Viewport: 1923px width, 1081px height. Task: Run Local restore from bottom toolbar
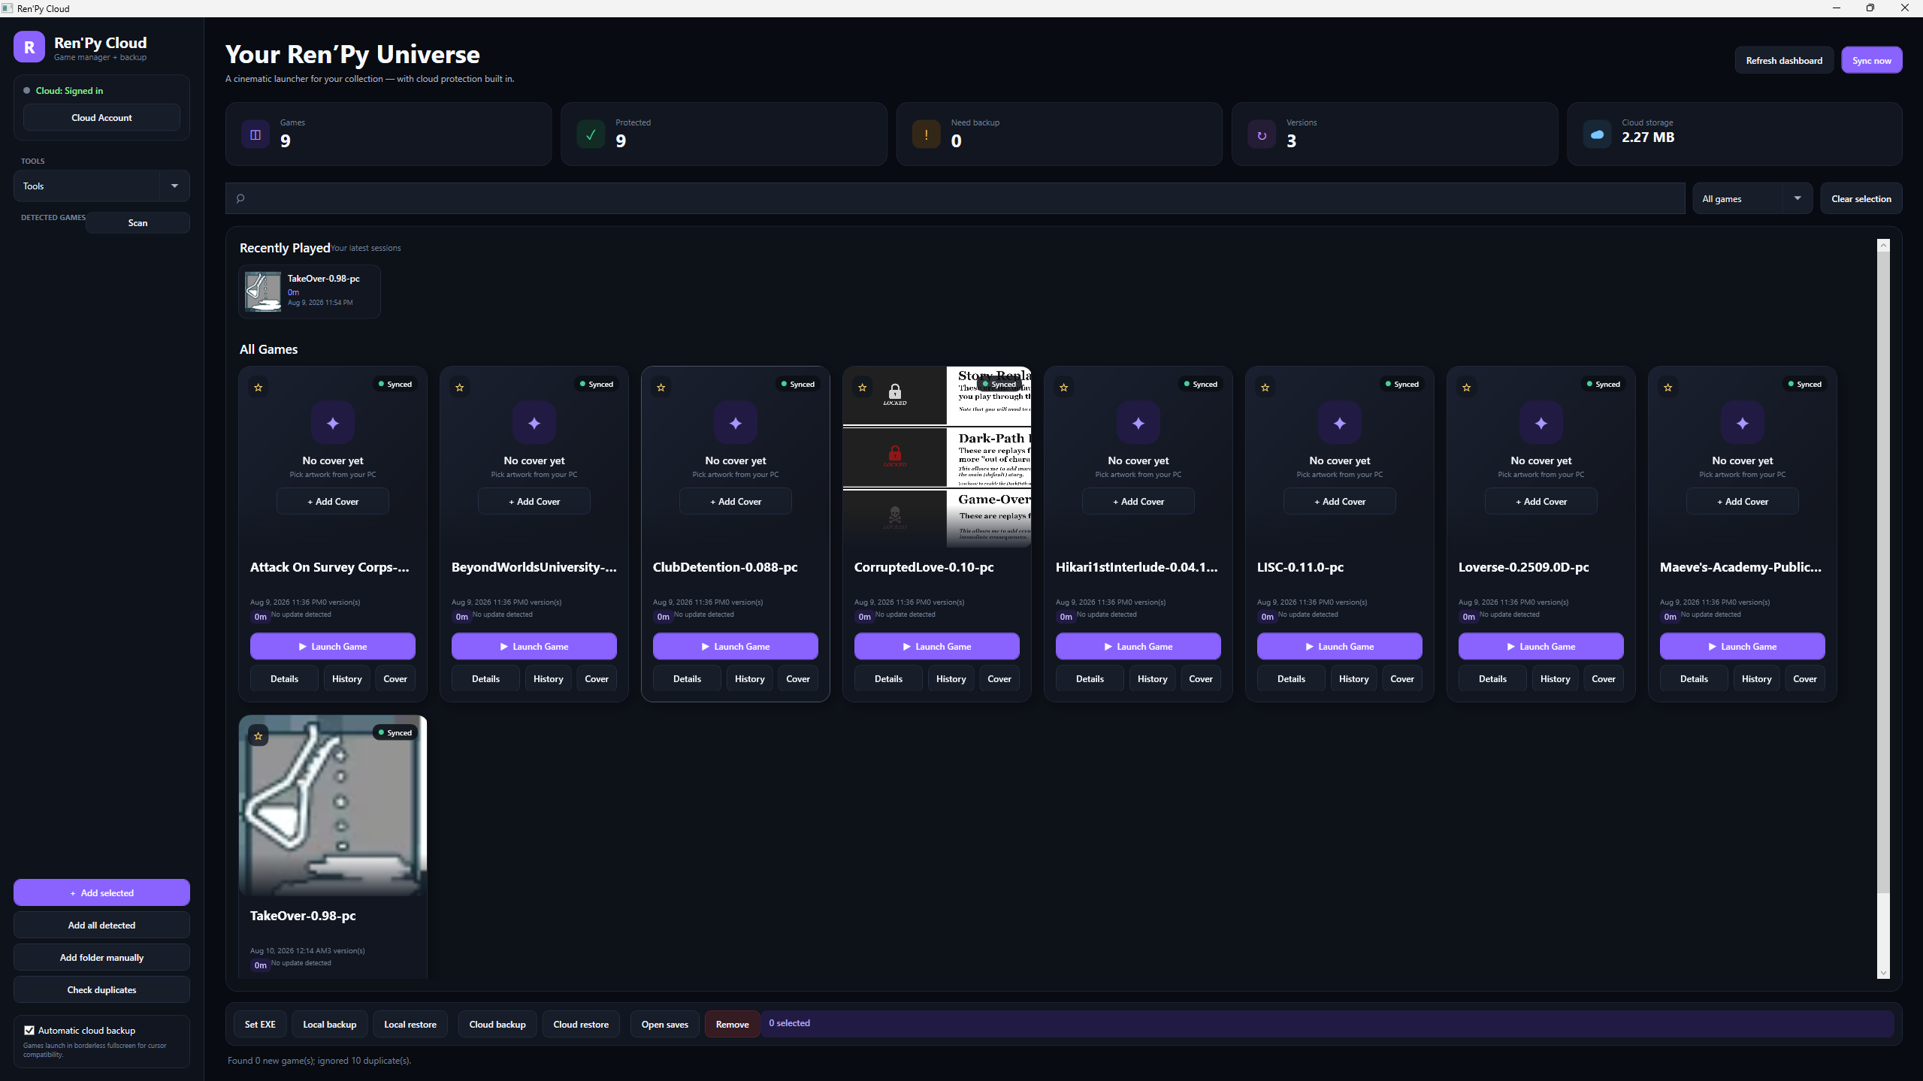(410, 1025)
